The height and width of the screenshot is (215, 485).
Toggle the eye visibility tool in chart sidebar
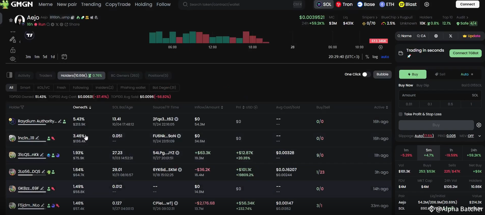click(13, 59)
